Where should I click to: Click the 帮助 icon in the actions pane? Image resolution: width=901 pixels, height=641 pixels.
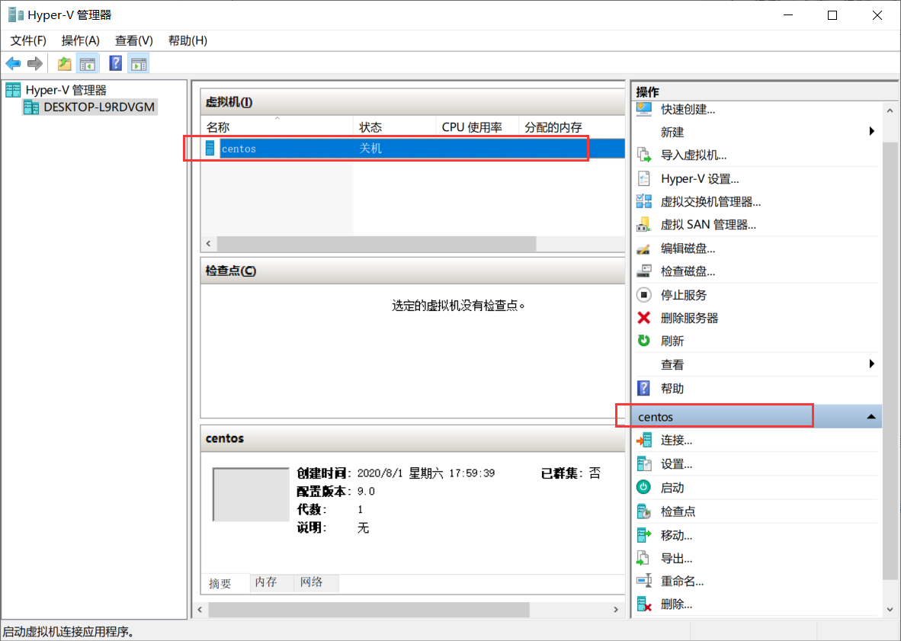(x=643, y=388)
